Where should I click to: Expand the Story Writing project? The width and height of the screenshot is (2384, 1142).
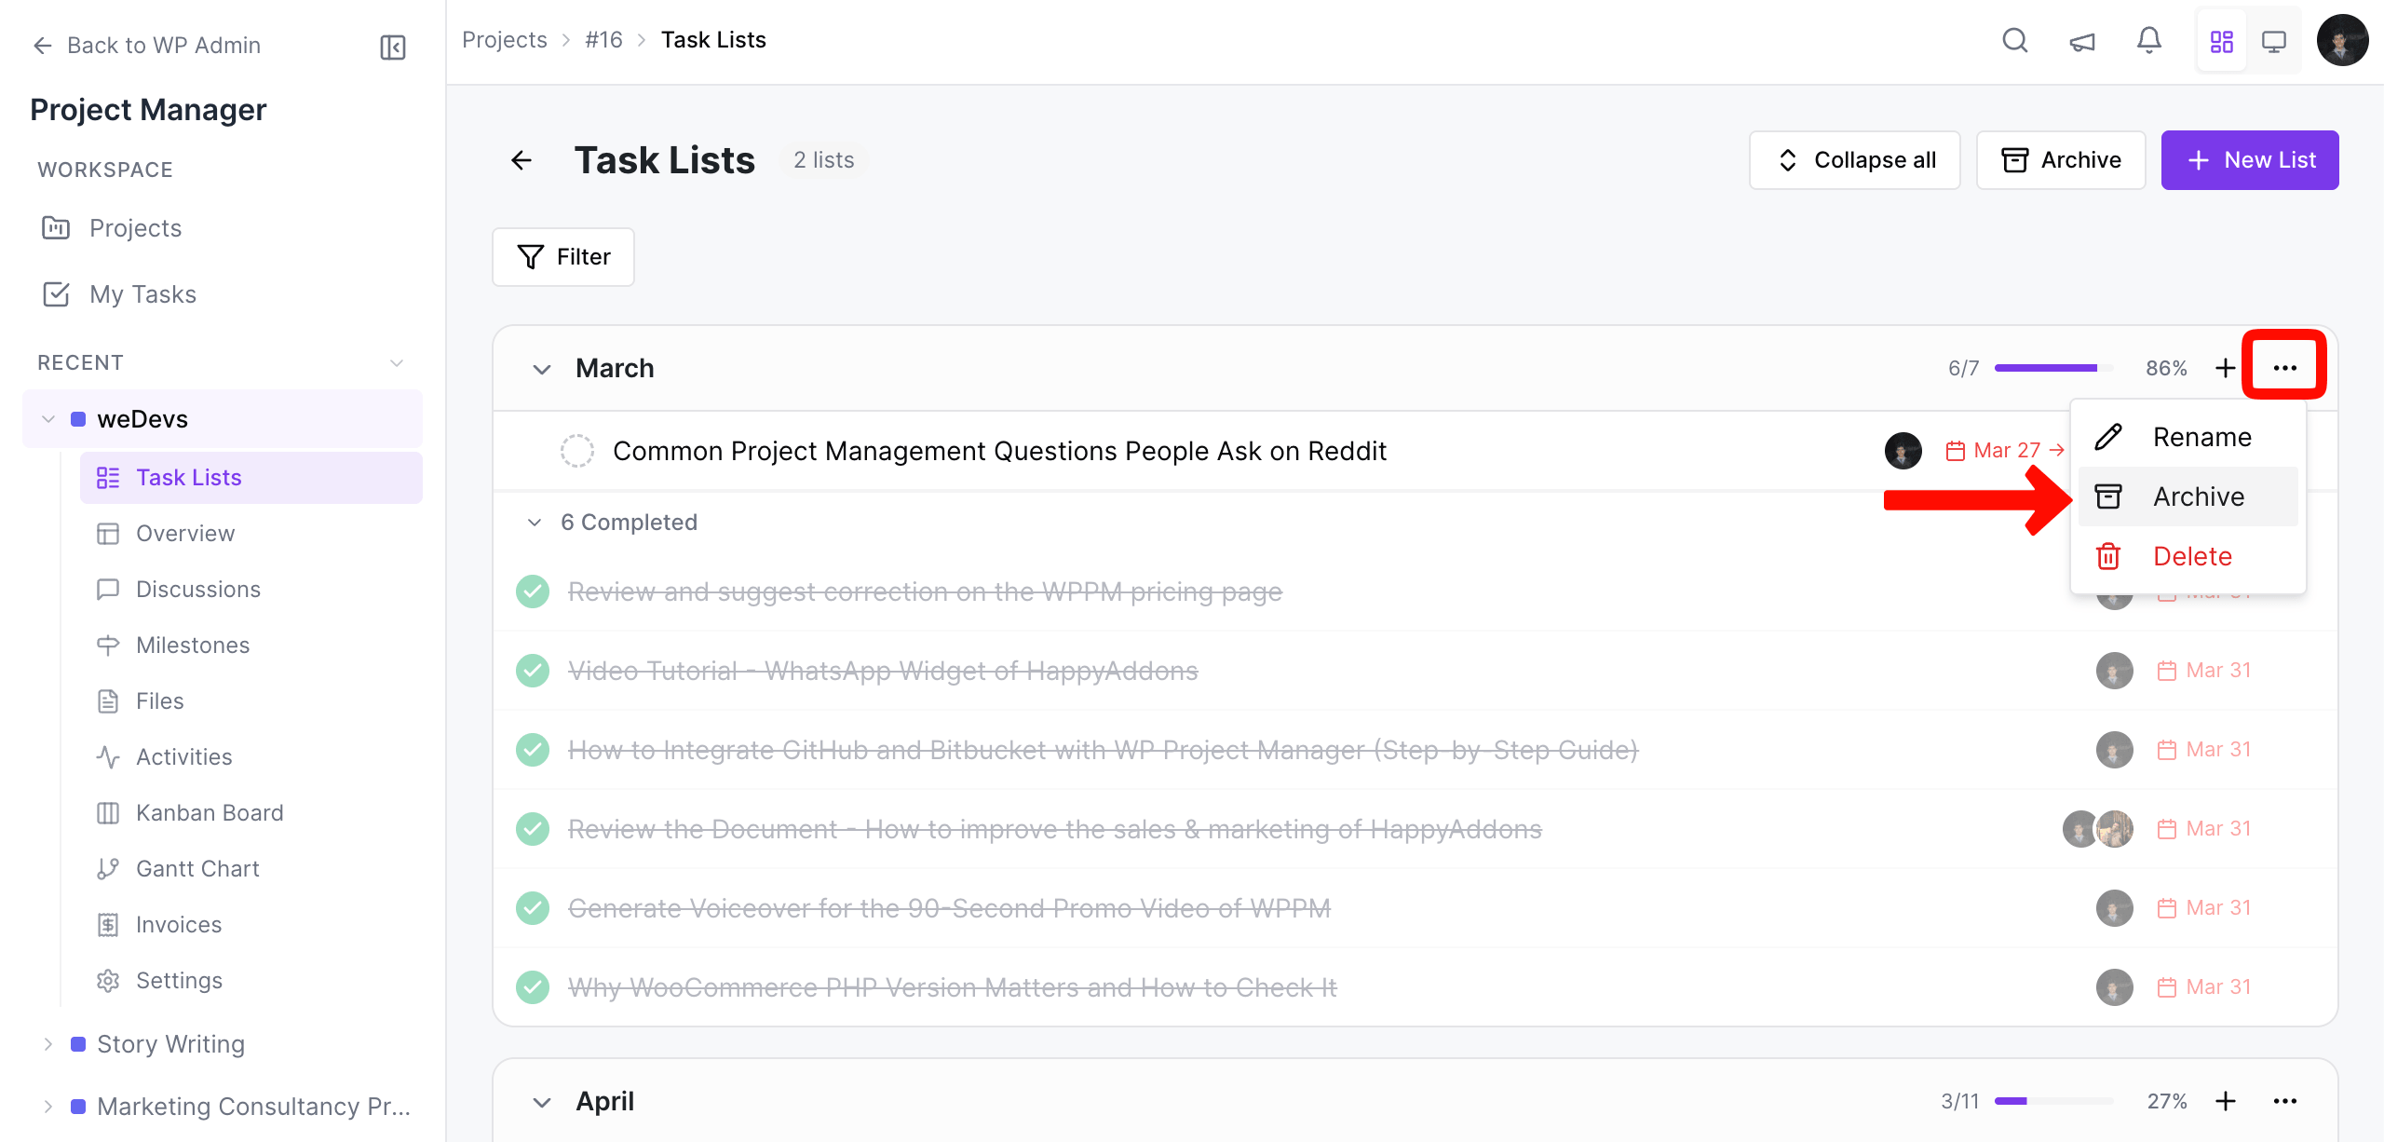(48, 1043)
